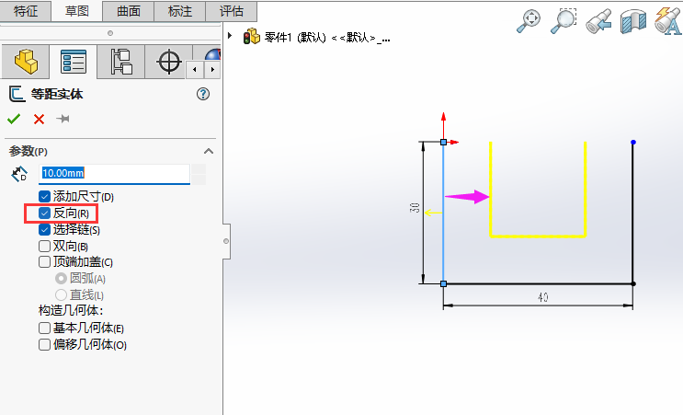Screen dimensions: 683x415
Task: Click the Dynamic Annotation Views icon
Action: [x=667, y=21]
